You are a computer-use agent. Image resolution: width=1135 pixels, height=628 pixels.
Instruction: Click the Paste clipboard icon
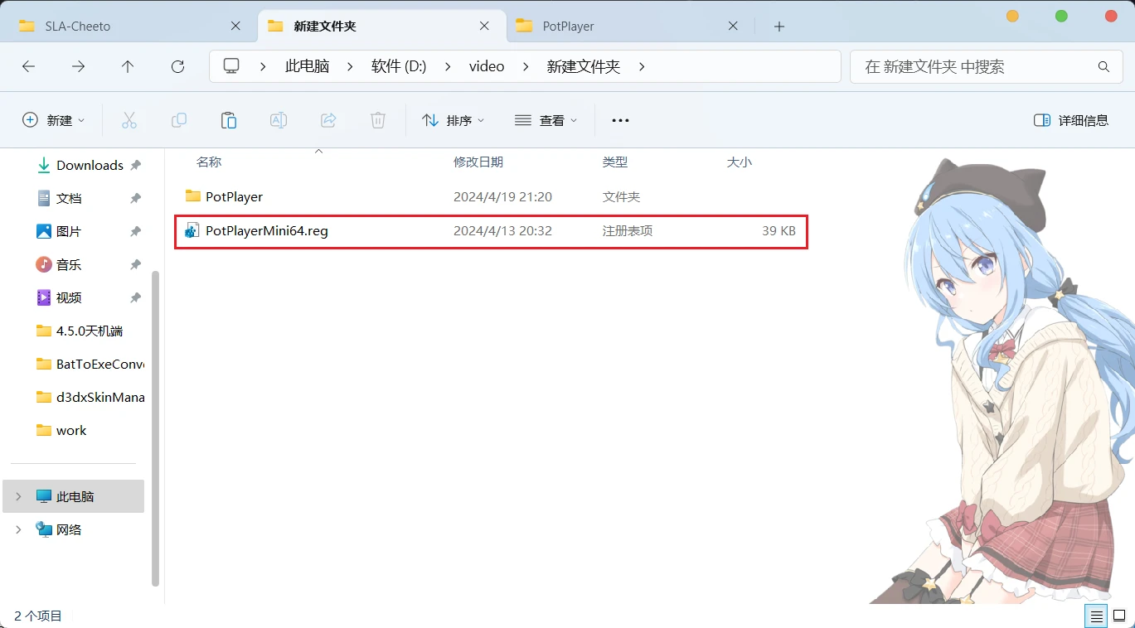pos(229,120)
